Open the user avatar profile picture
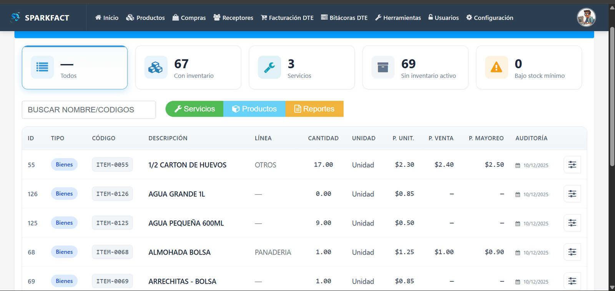Image resolution: width=615 pixels, height=291 pixels. pyautogui.click(x=586, y=18)
